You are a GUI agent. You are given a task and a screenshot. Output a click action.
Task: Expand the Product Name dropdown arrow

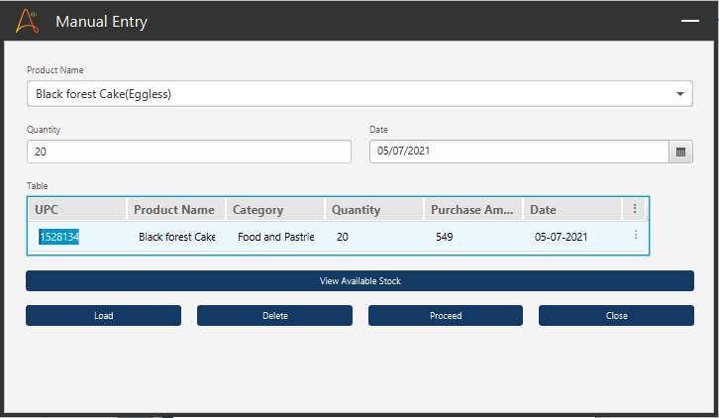[680, 94]
